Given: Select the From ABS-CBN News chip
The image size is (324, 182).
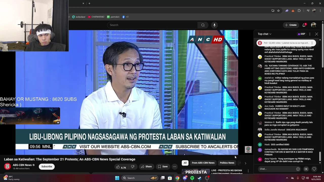Looking at the screenshot, I should [203, 163].
